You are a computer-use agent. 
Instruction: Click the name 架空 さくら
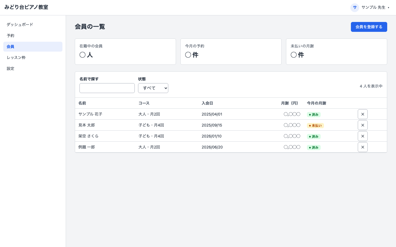click(x=88, y=136)
